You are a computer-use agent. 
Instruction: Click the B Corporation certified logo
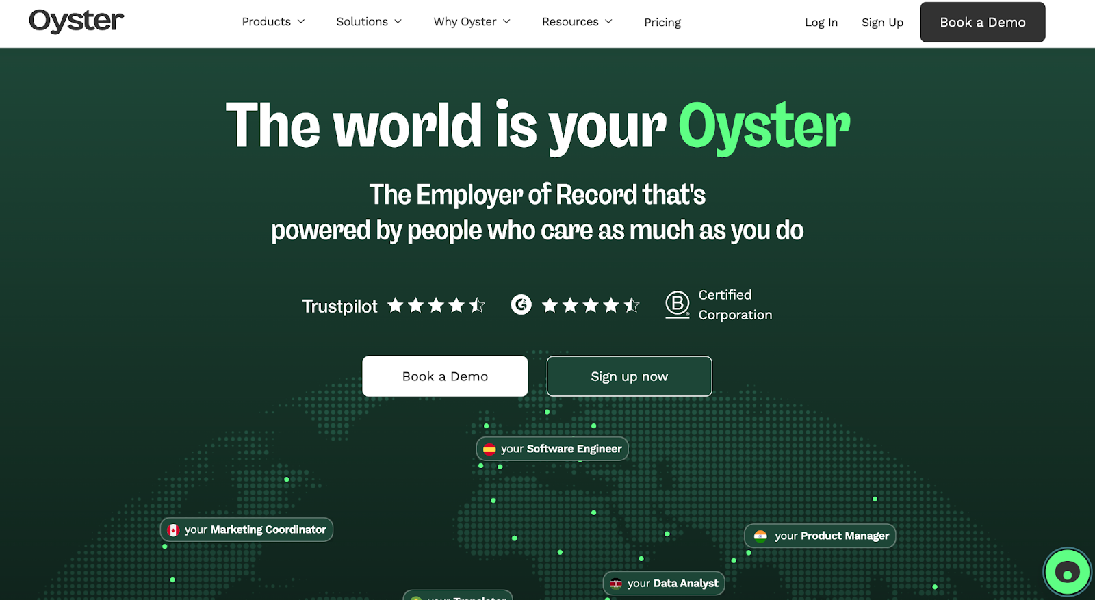(x=677, y=304)
